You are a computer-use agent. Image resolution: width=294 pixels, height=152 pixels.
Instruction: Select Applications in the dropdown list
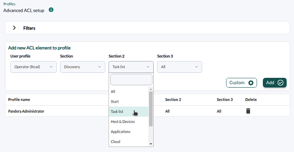pos(129,132)
